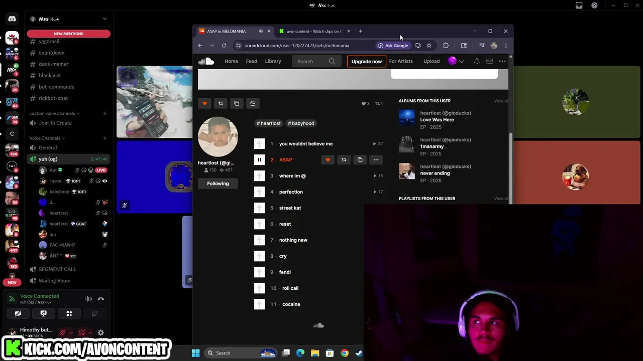Image resolution: width=643 pixels, height=361 pixels.
Task: Open Windows Start menu
Action: pyautogui.click(x=196, y=353)
